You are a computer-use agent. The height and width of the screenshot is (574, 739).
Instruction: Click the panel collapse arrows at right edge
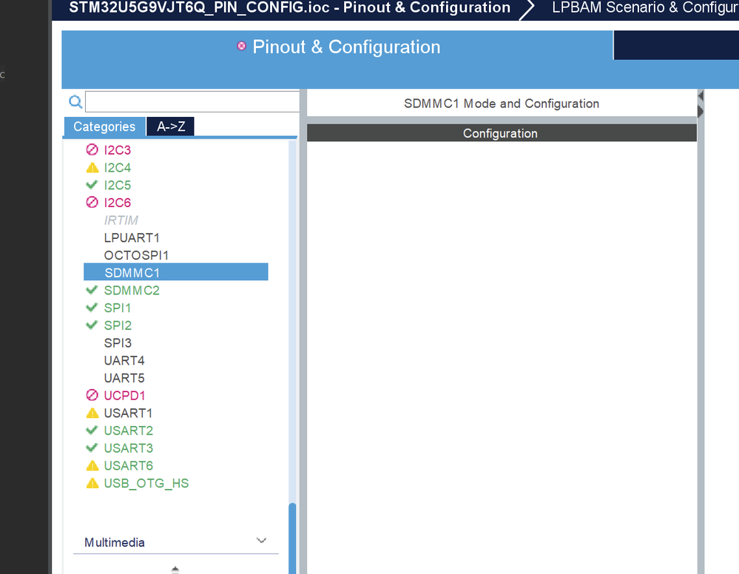pos(701,104)
